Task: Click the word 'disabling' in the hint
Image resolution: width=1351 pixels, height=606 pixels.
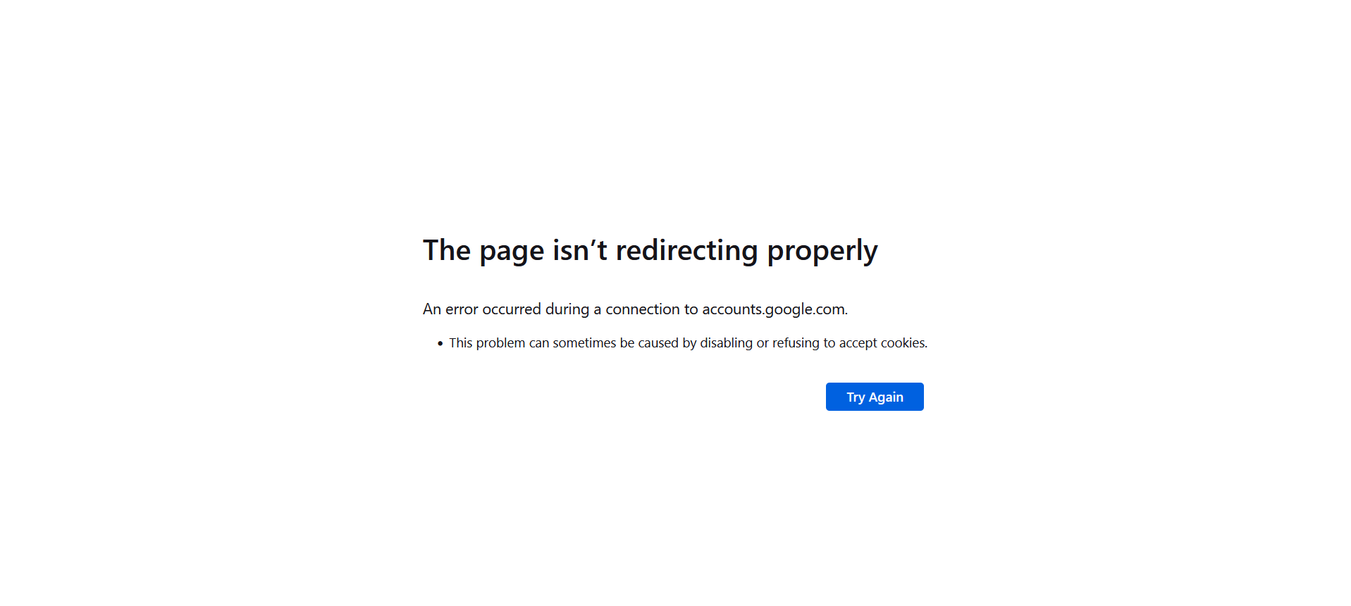Action: (x=726, y=343)
